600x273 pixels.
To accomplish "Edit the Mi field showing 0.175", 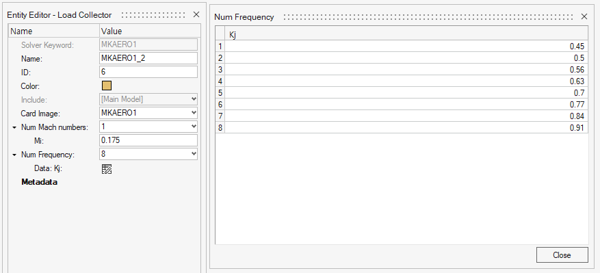I will coord(148,140).
